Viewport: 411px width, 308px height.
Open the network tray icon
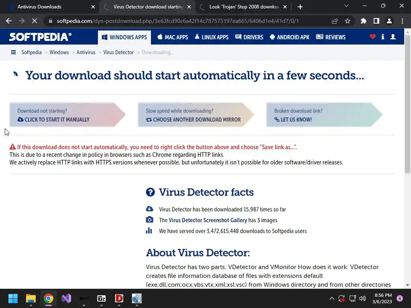coord(352,298)
